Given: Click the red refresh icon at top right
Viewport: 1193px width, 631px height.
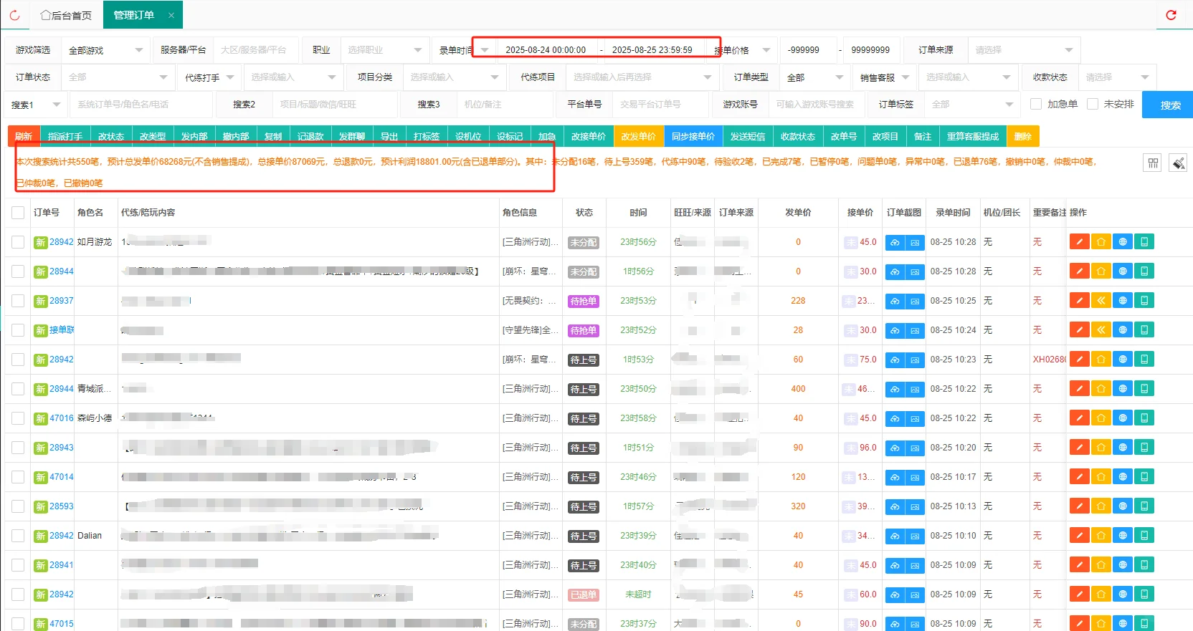Looking at the screenshot, I should [x=1171, y=15].
